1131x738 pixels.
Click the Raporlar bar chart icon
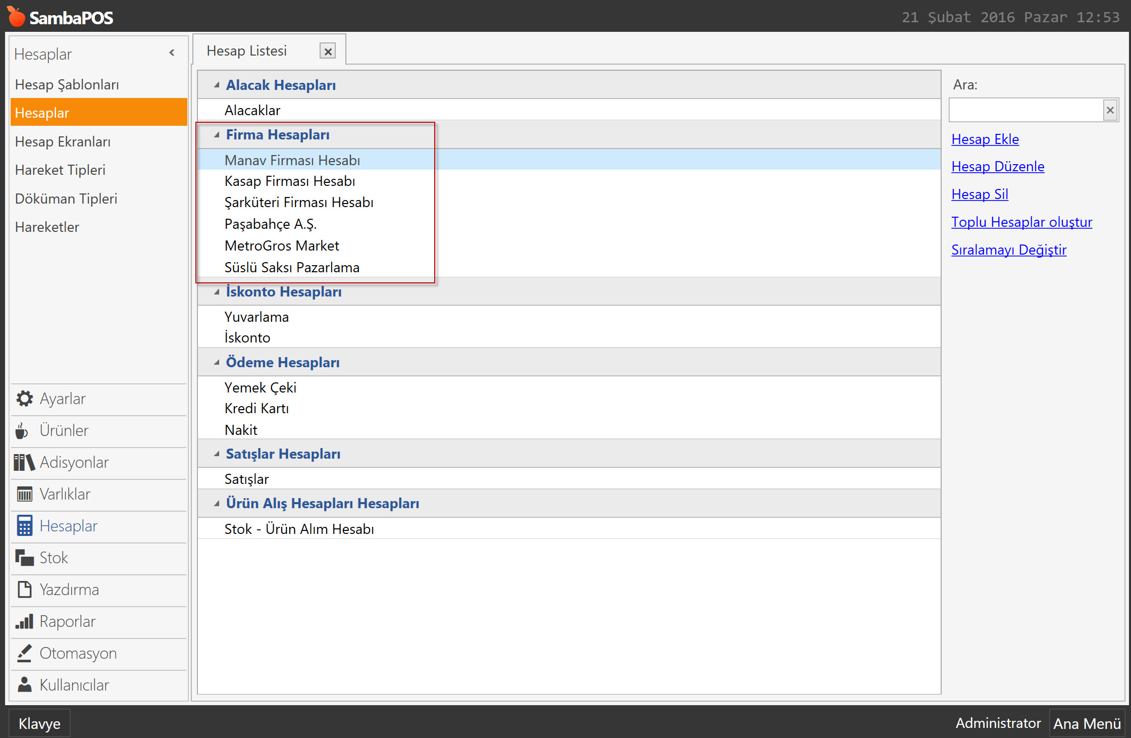pyautogui.click(x=24, y=622)
